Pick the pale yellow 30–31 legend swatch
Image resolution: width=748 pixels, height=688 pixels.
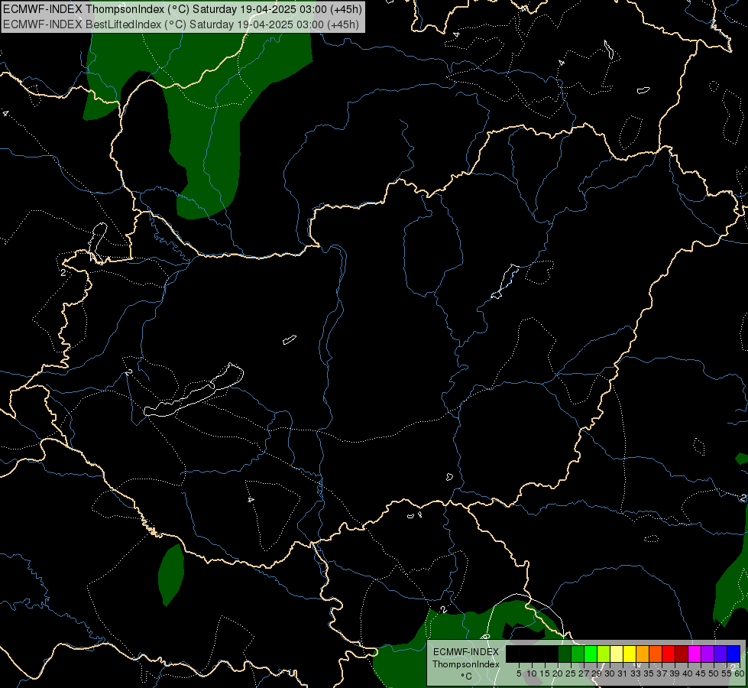pyautogui.click(x=617, y=654)
